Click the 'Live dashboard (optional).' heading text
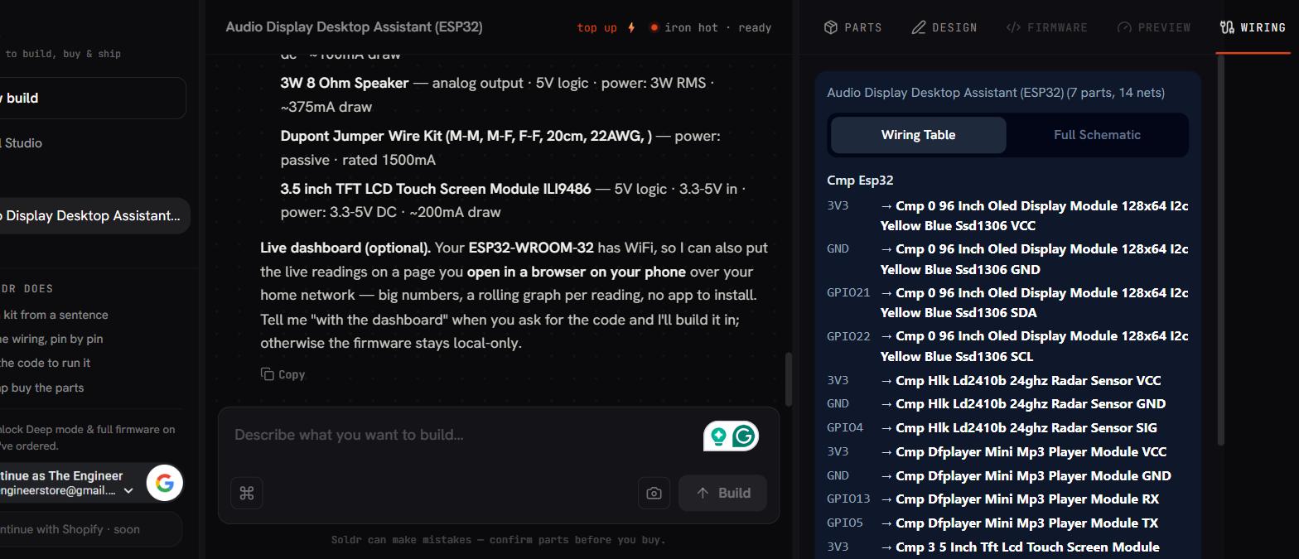The image size is (1299, 559). pyautogui.click(x=345, y=248)
